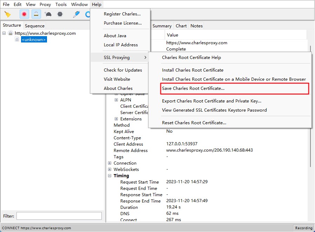Open the Window menu

click(x=79, y=5)
